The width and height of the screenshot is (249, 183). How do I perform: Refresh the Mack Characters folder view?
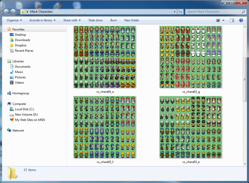point(180,12)
